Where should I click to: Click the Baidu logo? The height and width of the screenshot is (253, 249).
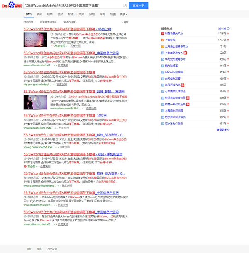click(x=12, y=5)
